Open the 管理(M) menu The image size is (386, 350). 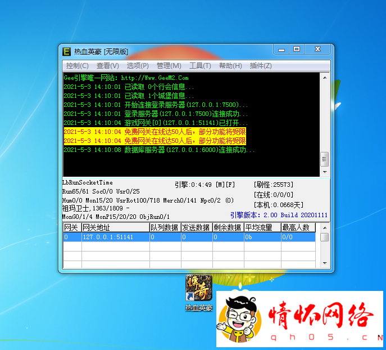169,66
